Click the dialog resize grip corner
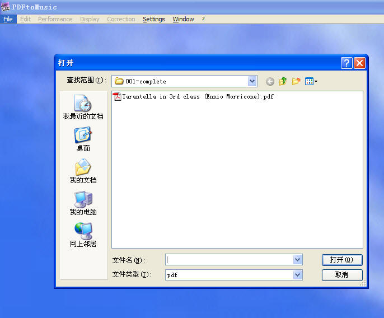Screen dimensions: 384x318 (363, 283)
